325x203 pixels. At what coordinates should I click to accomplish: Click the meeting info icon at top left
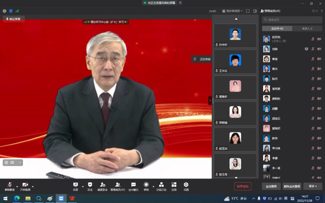[x=4, y=11]
